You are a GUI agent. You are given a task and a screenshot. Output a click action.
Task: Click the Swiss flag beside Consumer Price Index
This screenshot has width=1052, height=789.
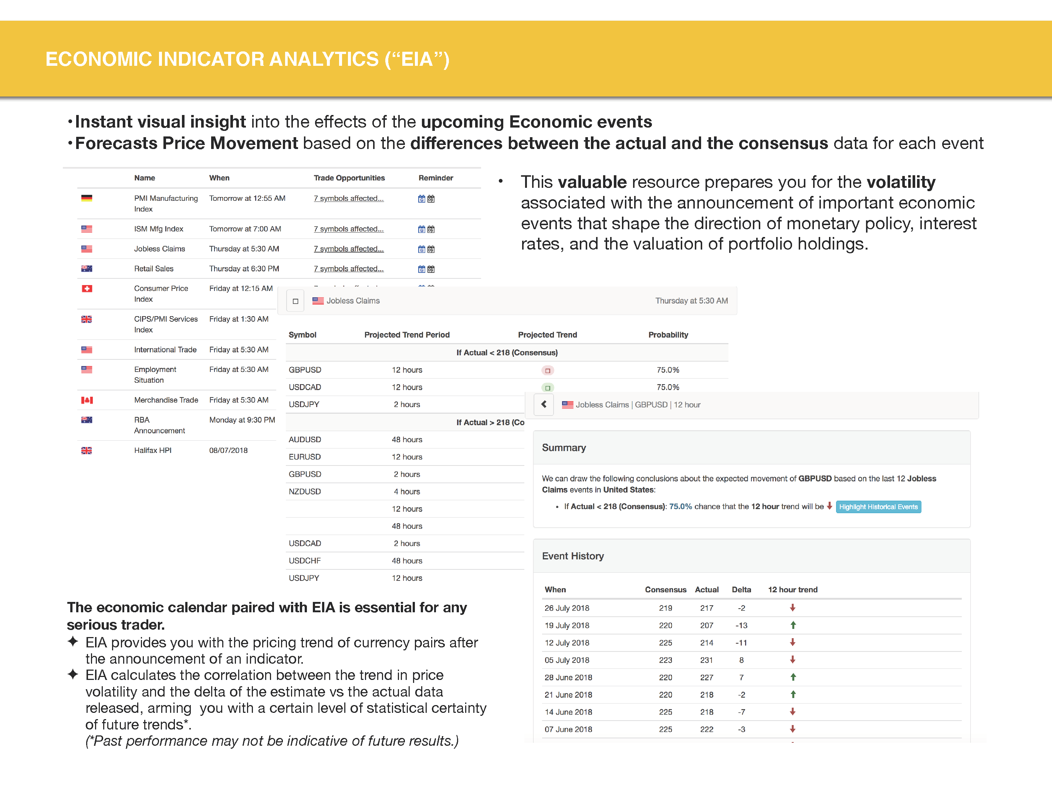pos(87,289)
